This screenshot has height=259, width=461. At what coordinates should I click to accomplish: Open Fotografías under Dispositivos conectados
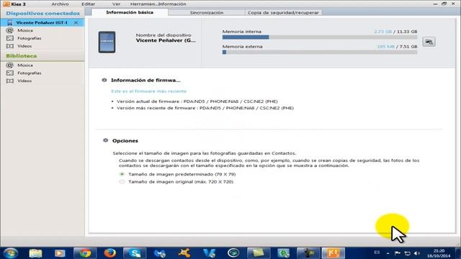(29, 38)
